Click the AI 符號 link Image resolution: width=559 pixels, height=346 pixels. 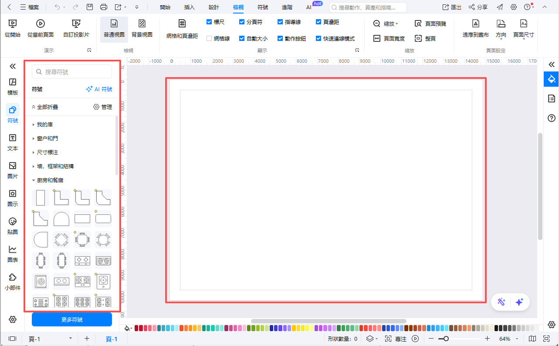click(x=99, y=89)
